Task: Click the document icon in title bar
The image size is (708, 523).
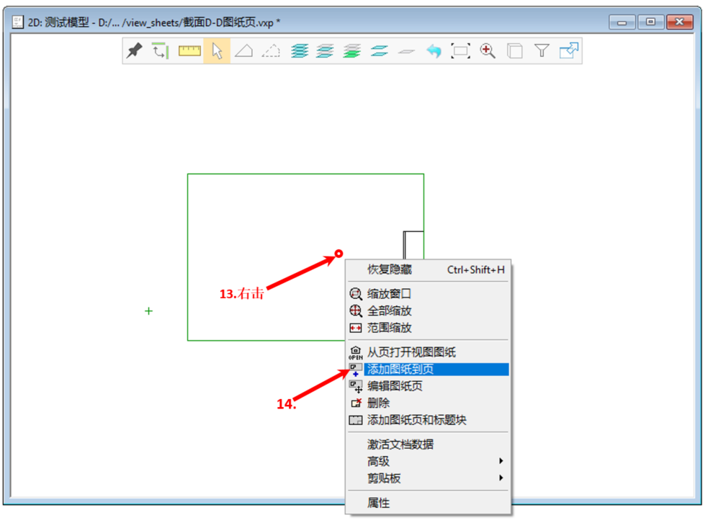Action: [17, 22]
